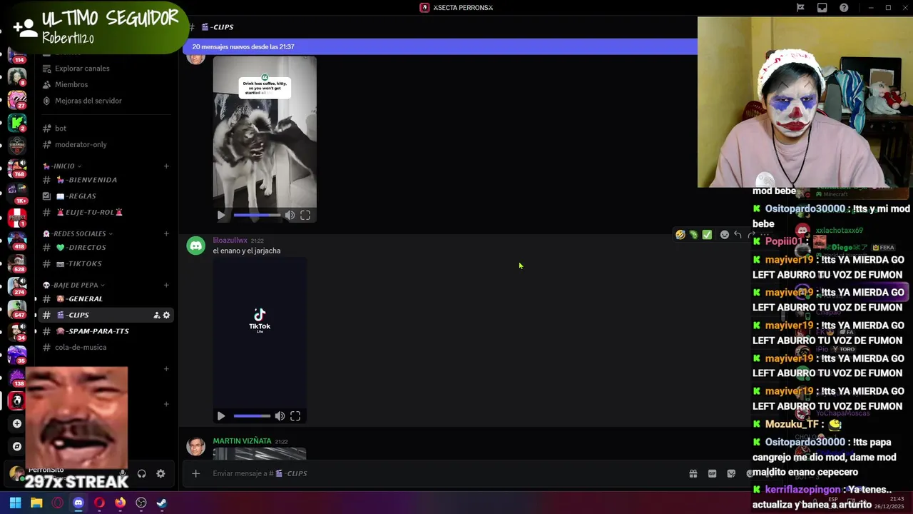Mute volume on the TikTok video
The image size is (913, 514).
280,415
